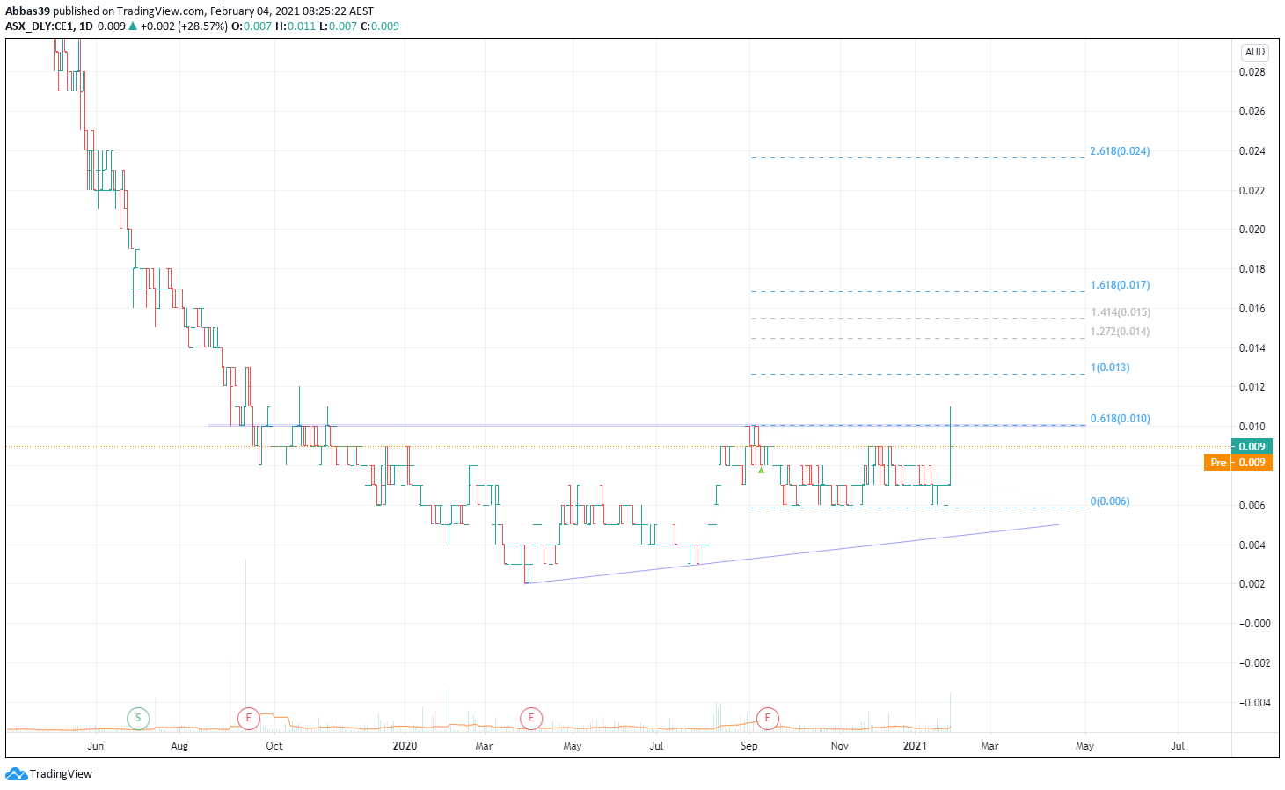Click the L:0.007 low value
1285x790 pixels.
(338, 26)
